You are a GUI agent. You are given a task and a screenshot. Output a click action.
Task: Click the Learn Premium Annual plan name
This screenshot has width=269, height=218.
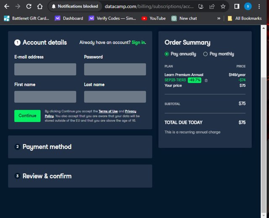click(184, 75)
